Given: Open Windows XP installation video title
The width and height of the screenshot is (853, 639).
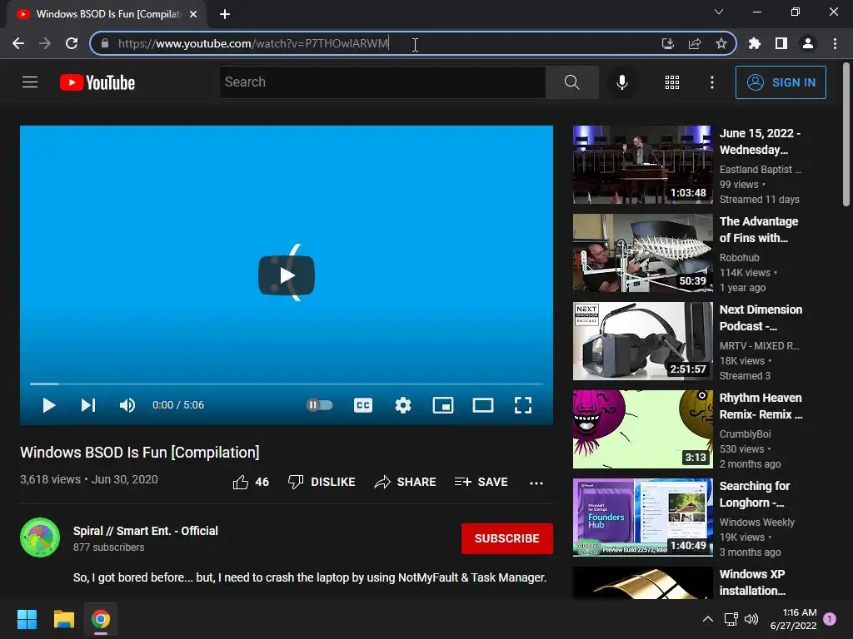Looking at the screenshot, I should click(752, 582).
